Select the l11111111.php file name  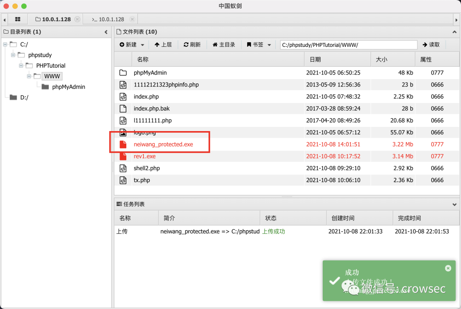pos(152,120)
